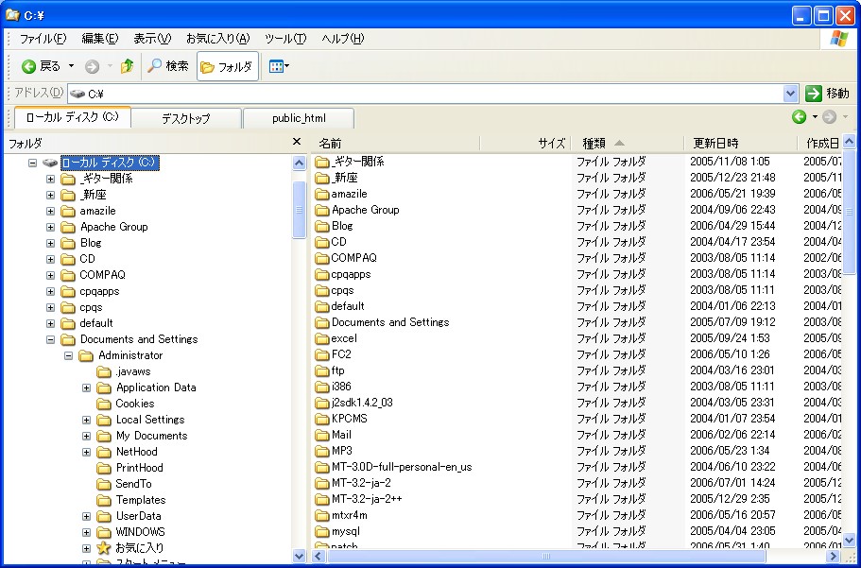This screenshot has width=861, height=568.
Task: Open the view mode dropdown button
Action: click(279, 66)
